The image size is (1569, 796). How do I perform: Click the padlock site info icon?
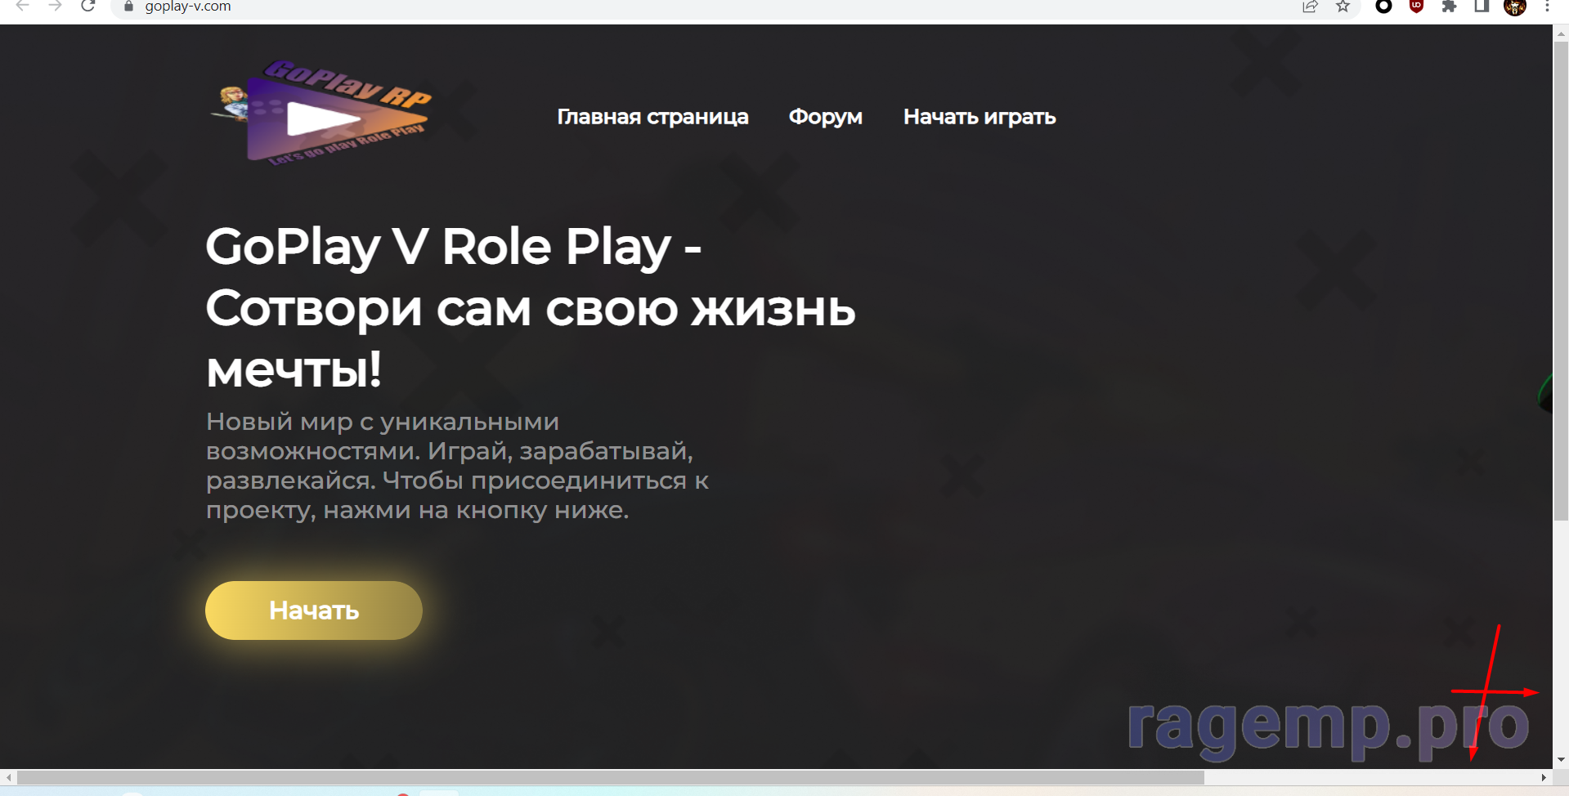click(128, 7)
